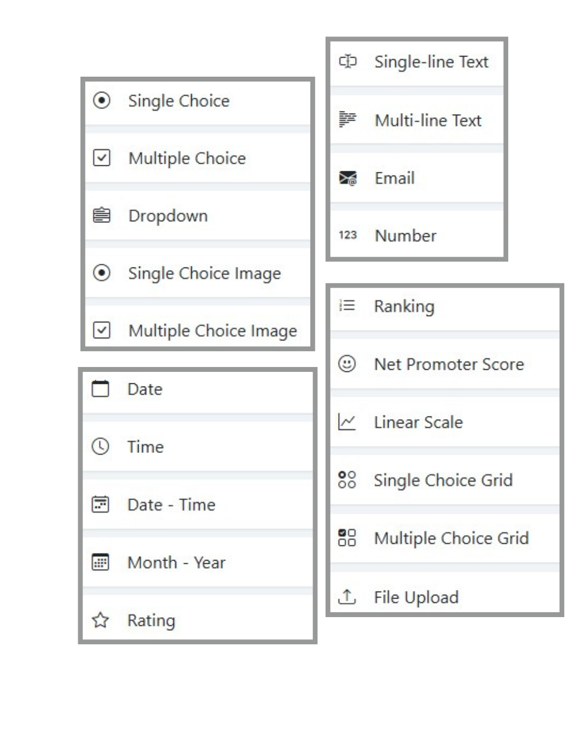587x734 pixels.
Task: Add a Ranking question
Action: tap(404, 306)
